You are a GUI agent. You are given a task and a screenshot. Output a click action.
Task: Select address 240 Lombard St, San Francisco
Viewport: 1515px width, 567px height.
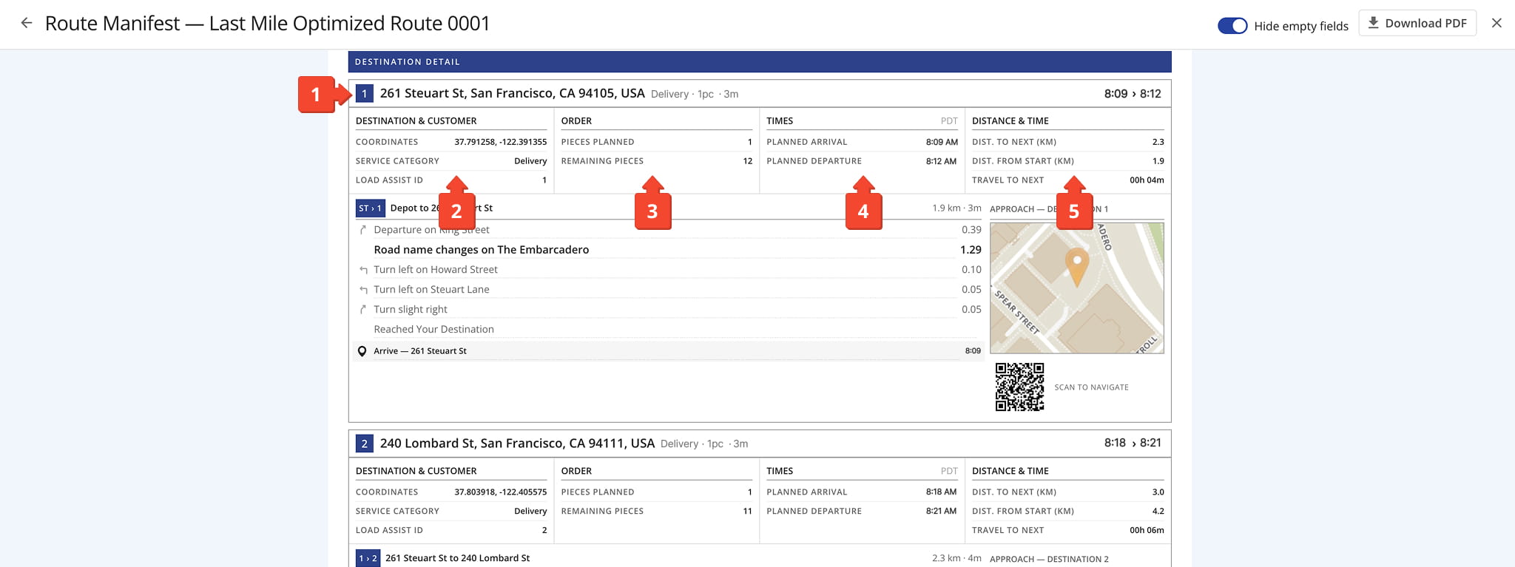517,443
